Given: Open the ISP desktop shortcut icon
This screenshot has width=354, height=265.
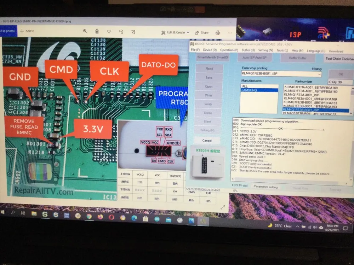Looking at the screenshot, I should [x=295, y=35].
